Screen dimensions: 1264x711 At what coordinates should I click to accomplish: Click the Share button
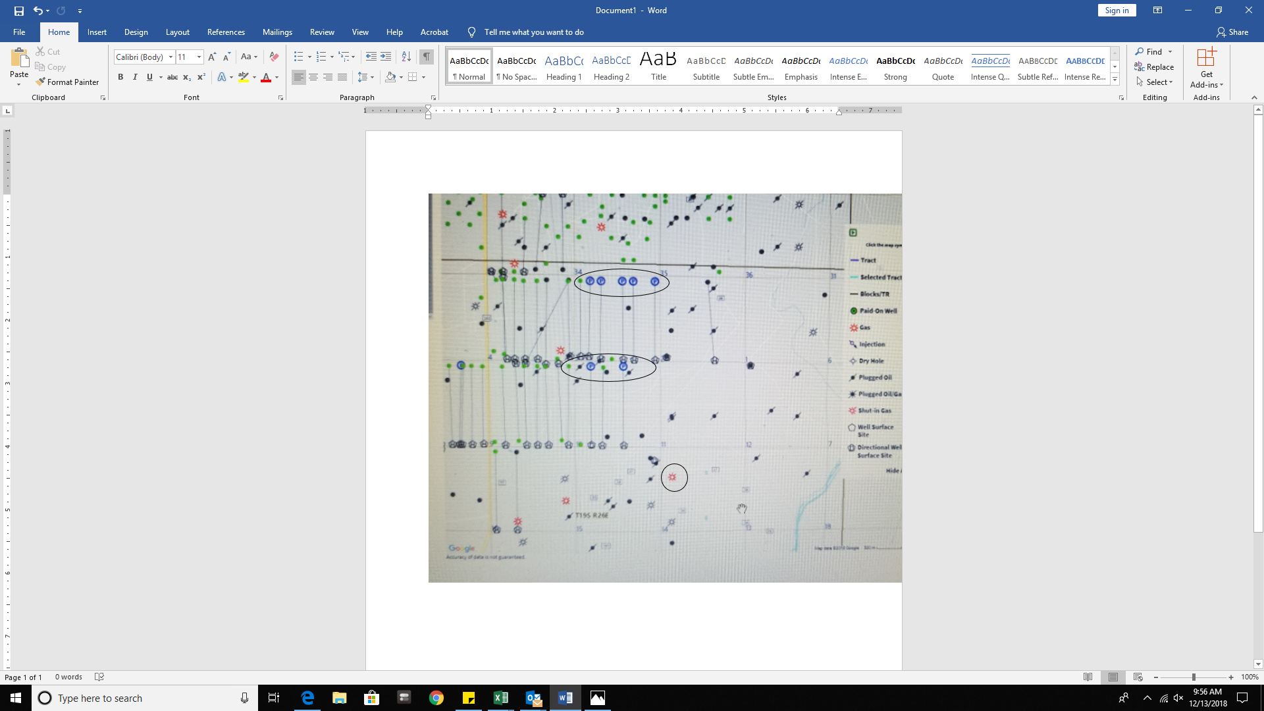click(x=1232, y=32)
